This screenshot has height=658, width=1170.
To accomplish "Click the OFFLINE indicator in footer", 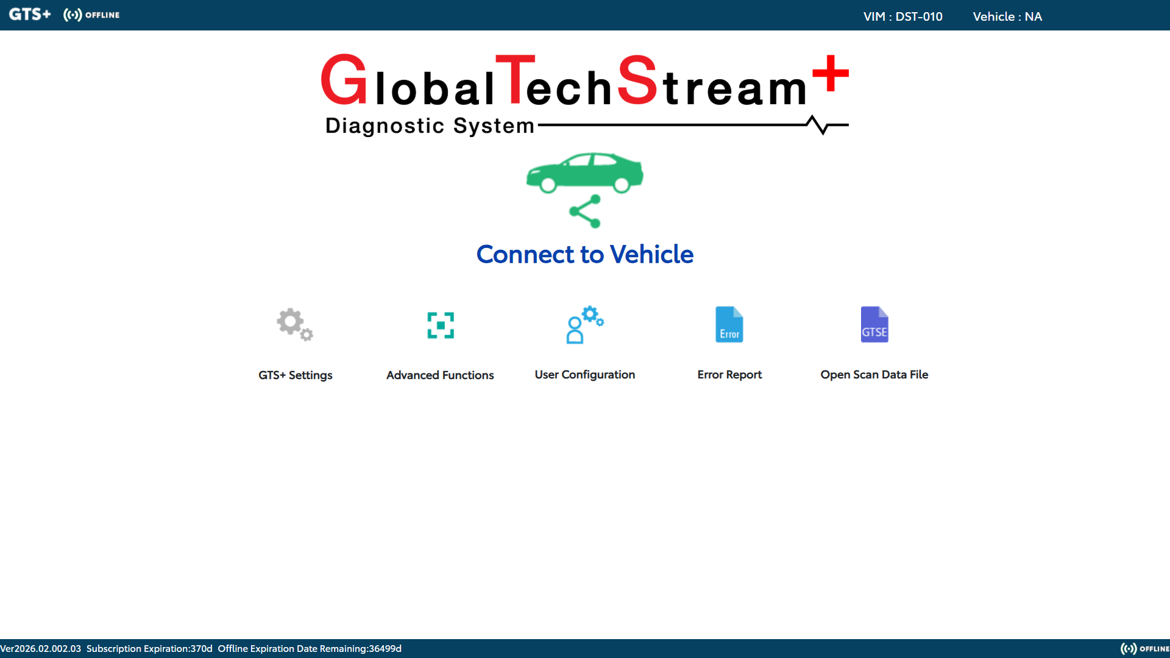I will pos(1144,649).
